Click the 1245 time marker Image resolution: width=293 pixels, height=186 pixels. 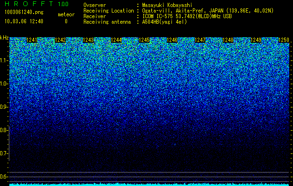[144, 40]
